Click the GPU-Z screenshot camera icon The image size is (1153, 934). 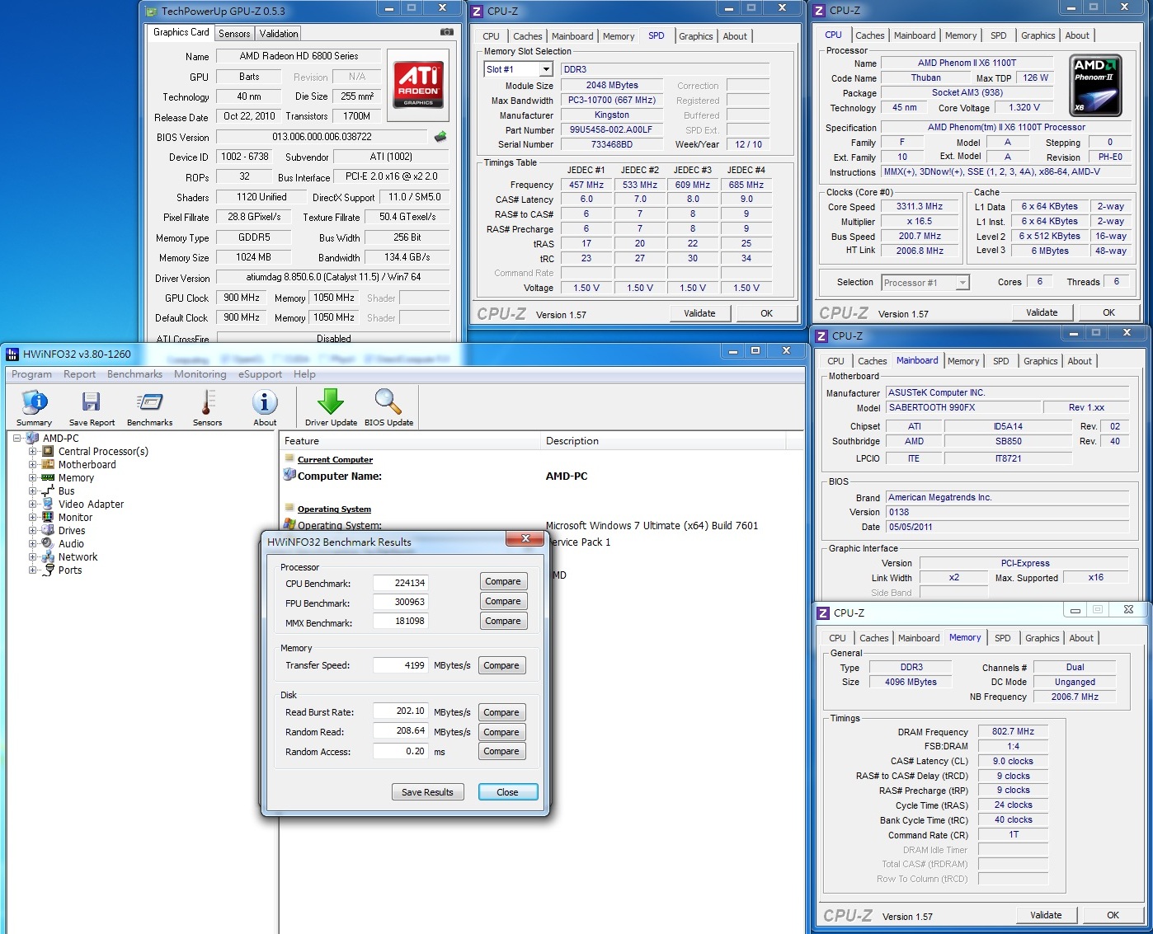446,32
